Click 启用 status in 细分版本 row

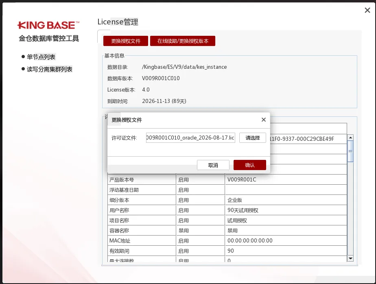[201, 200]
